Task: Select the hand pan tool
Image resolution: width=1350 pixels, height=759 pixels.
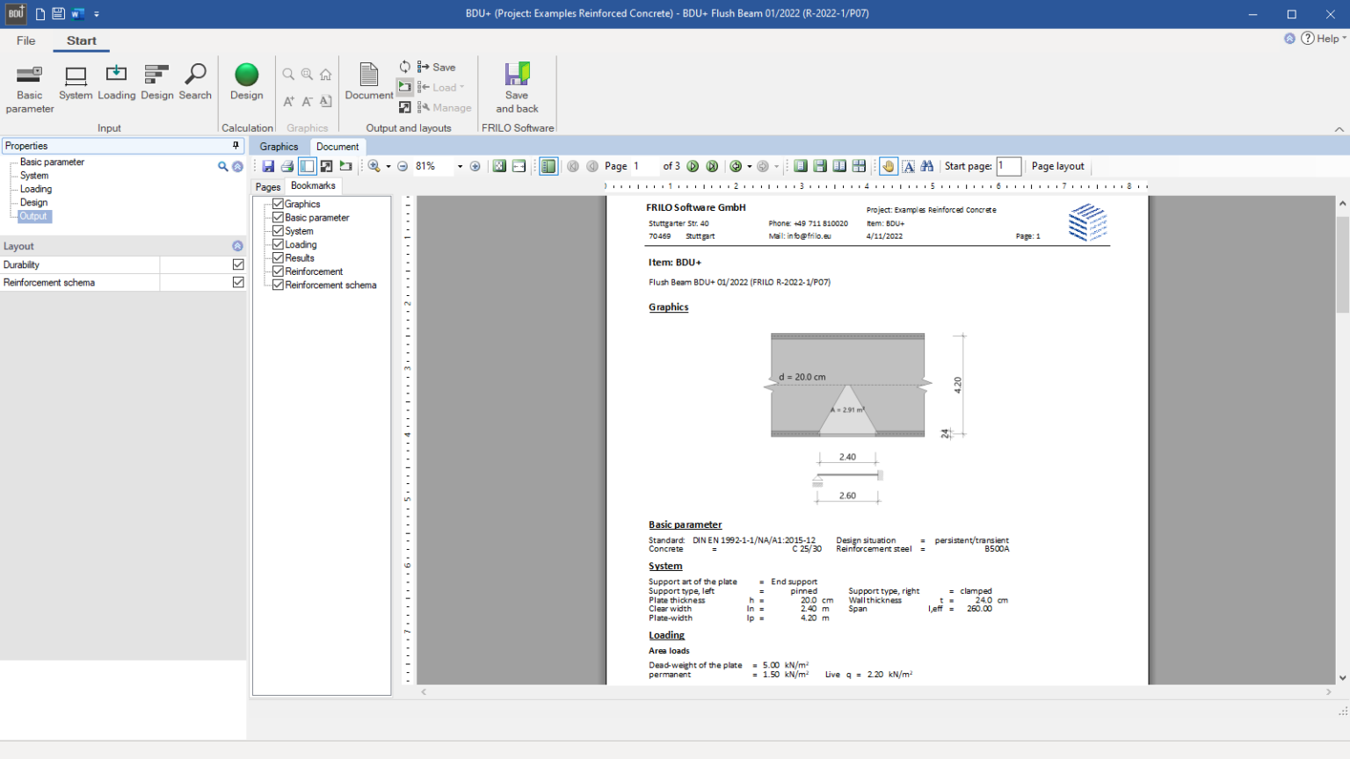Action: (x=889, y=166)
